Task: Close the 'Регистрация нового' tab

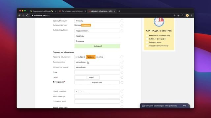Action: click(x=85, y=11)
